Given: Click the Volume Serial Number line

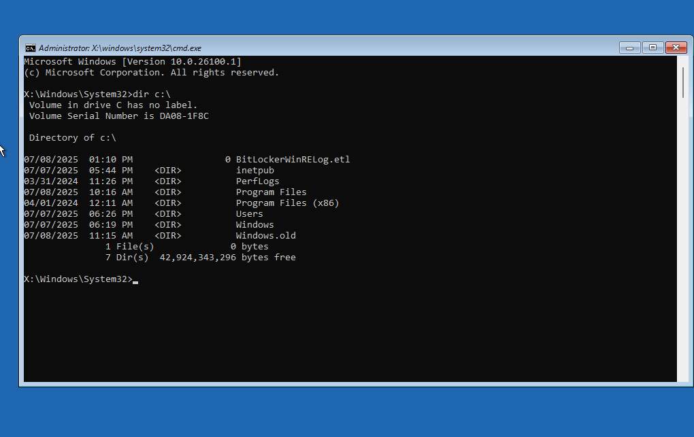Looking at the screenshot, I should coord(118,116).
